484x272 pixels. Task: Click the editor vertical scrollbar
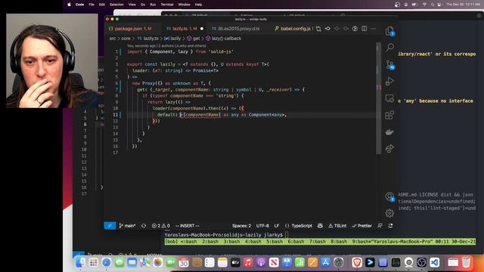(378, 98)
